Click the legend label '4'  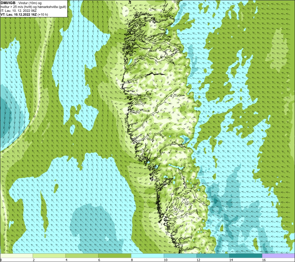(x=66, y=260)
